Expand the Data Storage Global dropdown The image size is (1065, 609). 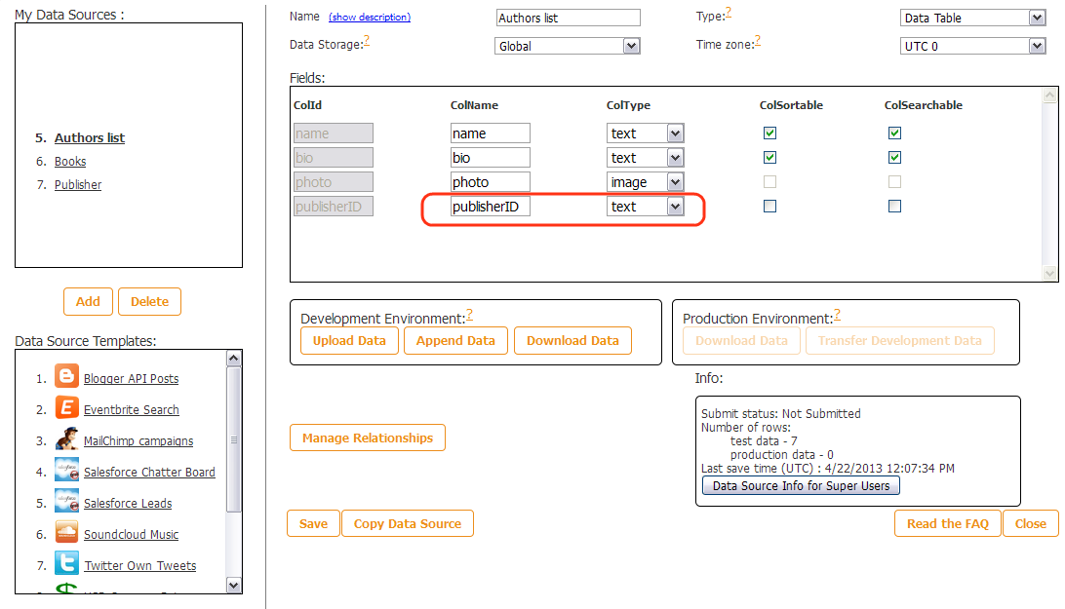(x=567, y=46)
